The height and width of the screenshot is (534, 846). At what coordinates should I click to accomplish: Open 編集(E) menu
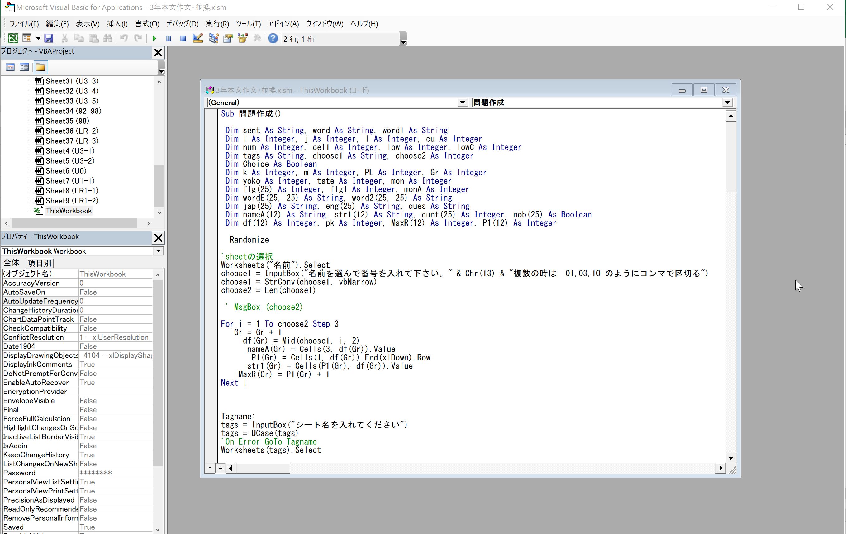coord(57,24)
